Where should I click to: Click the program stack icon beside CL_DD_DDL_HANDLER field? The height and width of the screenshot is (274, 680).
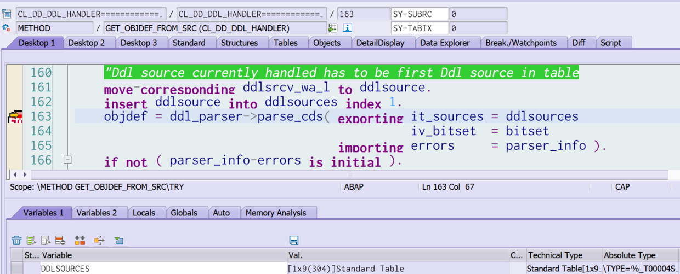[7, 14]
